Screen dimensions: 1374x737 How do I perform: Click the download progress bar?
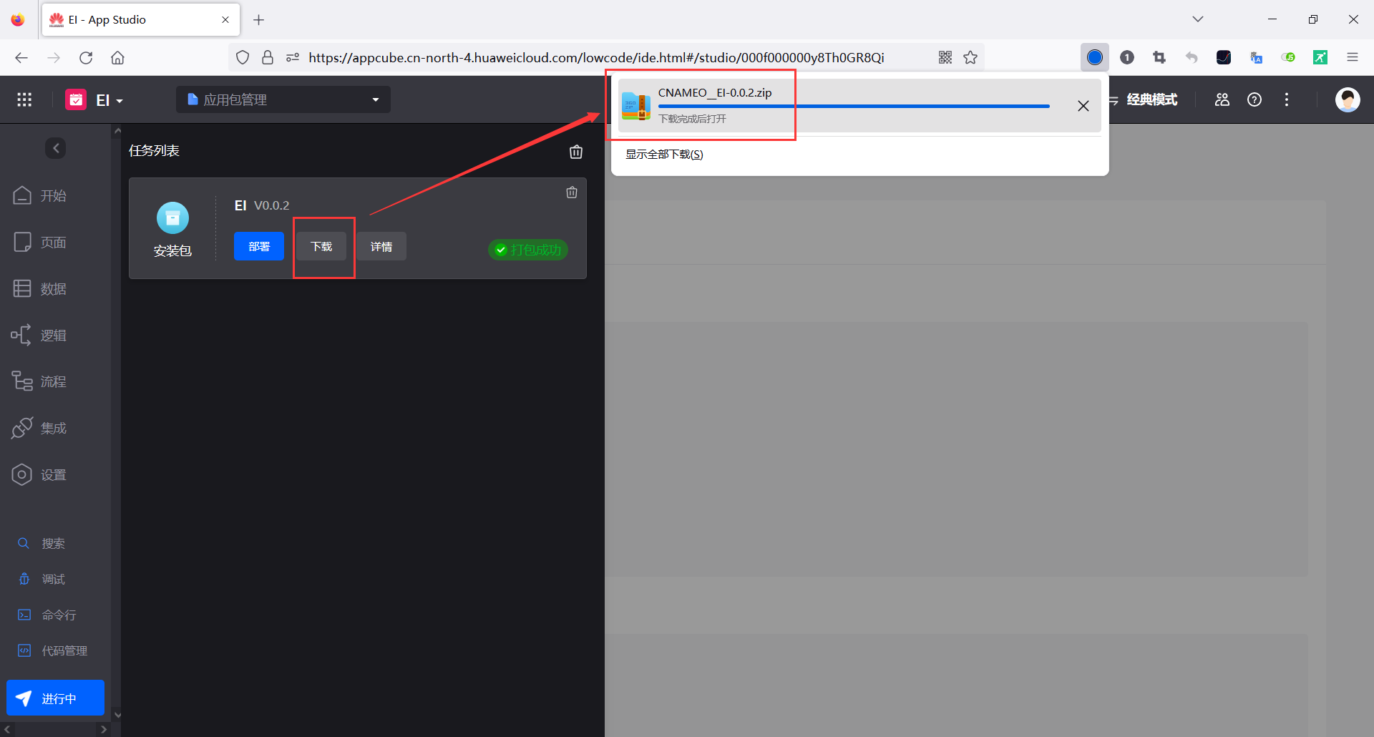pyautogui.click(x=854, y=107)
